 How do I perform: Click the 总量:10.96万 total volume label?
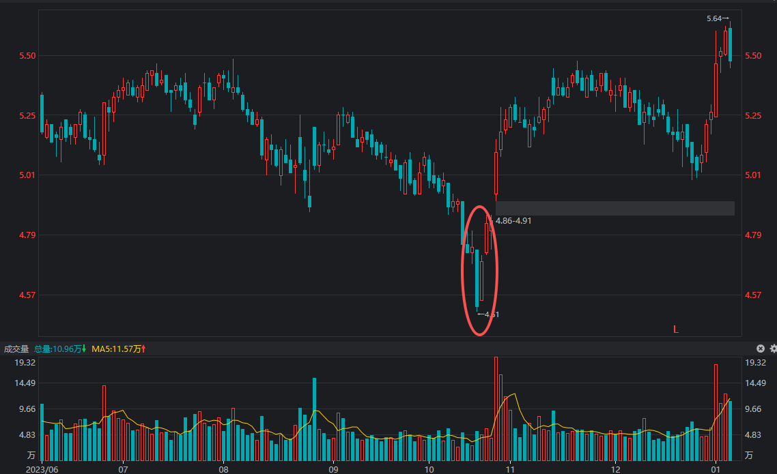[59, 349]
